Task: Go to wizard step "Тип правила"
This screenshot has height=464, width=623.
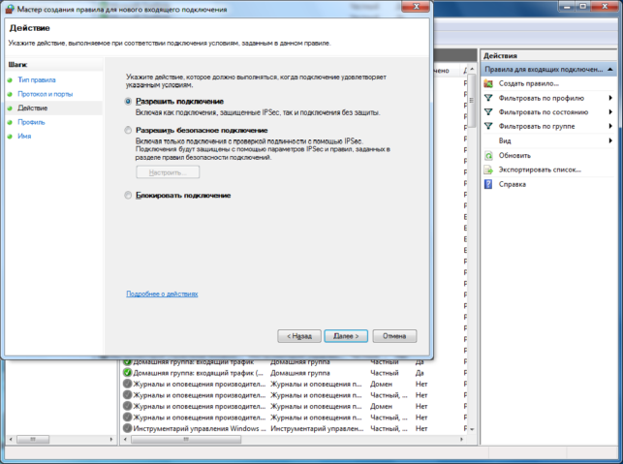Action: point(37,79)
